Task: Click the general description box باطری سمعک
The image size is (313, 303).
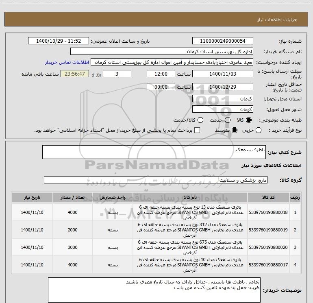Action: [154, 152]
